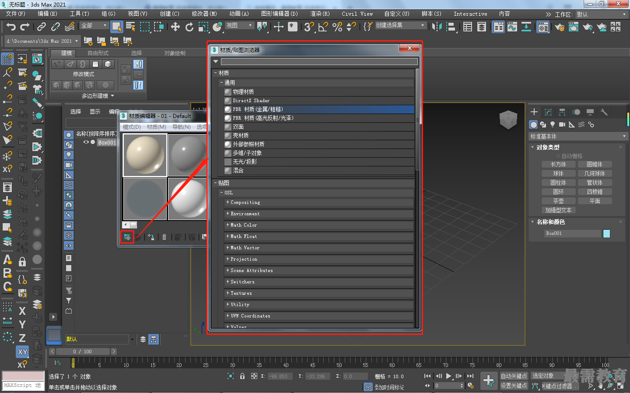
Task: Select the Cameras category in Create panel
Action: coord(562,124)
